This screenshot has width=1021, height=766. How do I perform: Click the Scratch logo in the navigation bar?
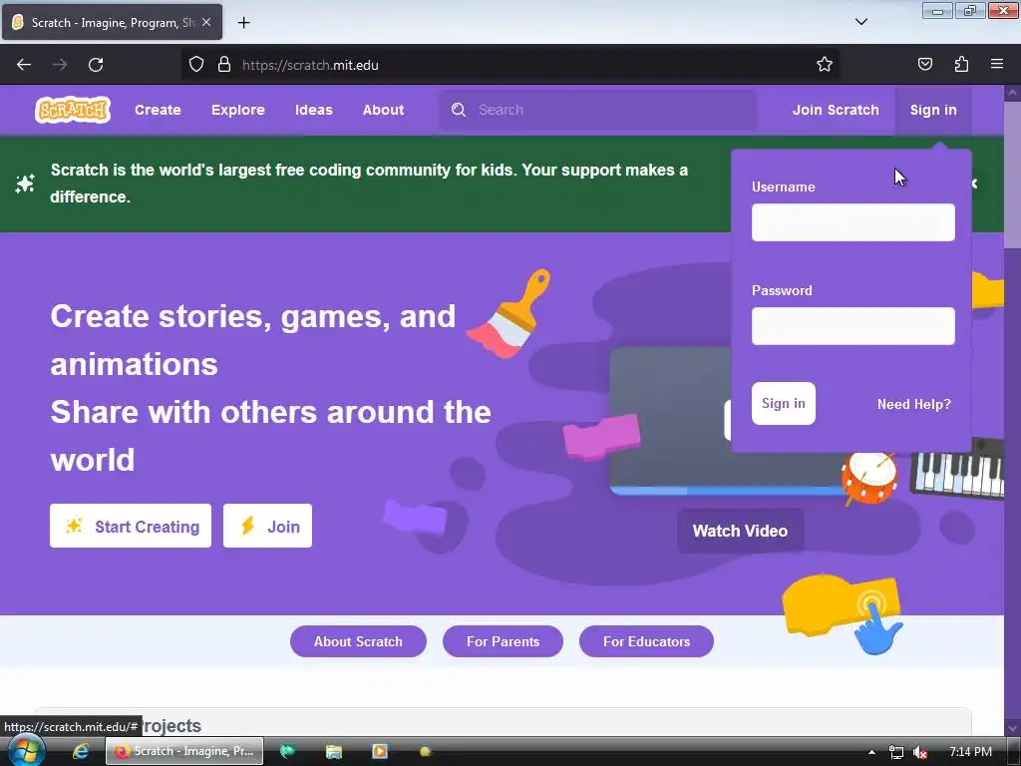(x=72, y=110)
